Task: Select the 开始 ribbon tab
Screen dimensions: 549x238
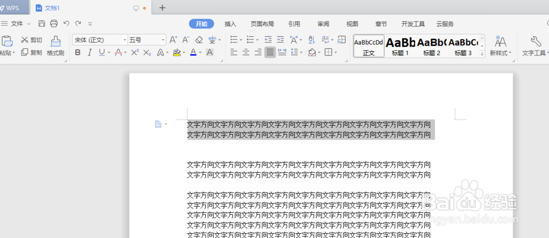Action: click(x=201, y=24)
